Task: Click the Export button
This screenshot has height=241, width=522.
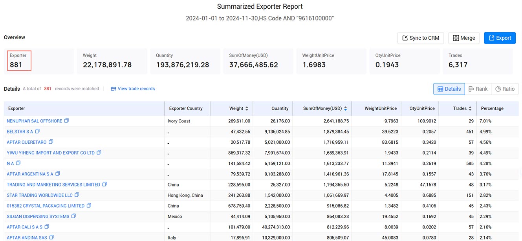Action: (x=500, y=38)
